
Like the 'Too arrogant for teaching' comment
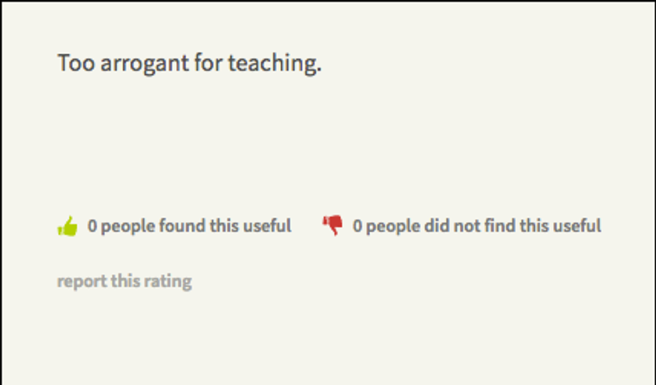click(x=68, y=226)
